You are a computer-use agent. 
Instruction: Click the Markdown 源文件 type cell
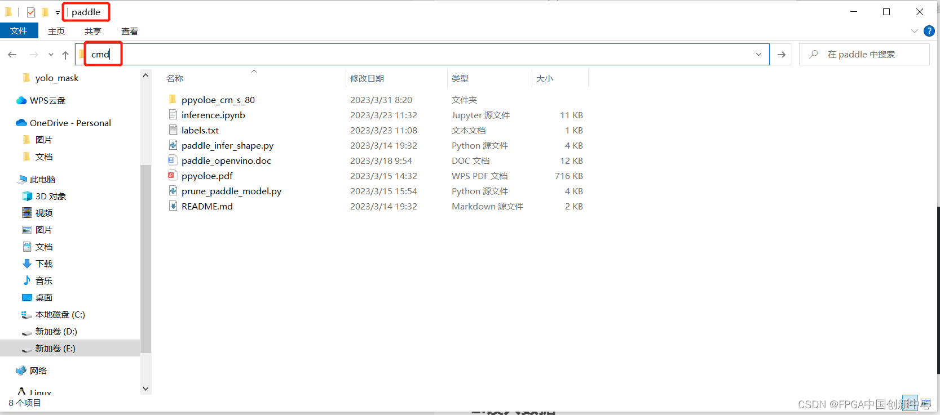click(487, 206)
